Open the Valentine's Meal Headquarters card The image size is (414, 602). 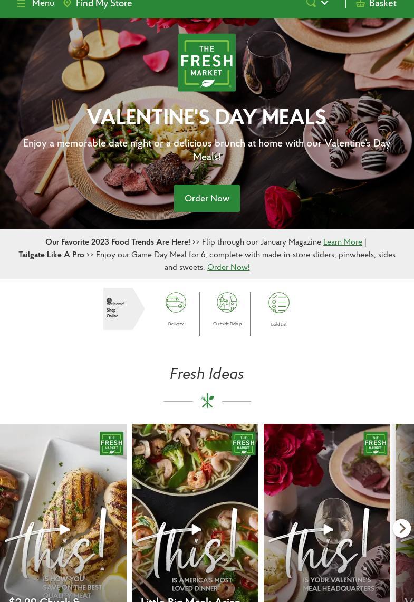pyautogui.click(x=327, y=513)
